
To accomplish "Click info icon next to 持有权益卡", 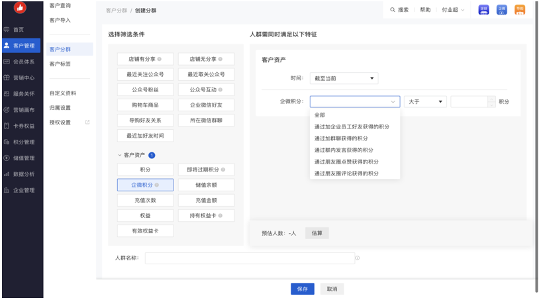I will pos(221,215).
